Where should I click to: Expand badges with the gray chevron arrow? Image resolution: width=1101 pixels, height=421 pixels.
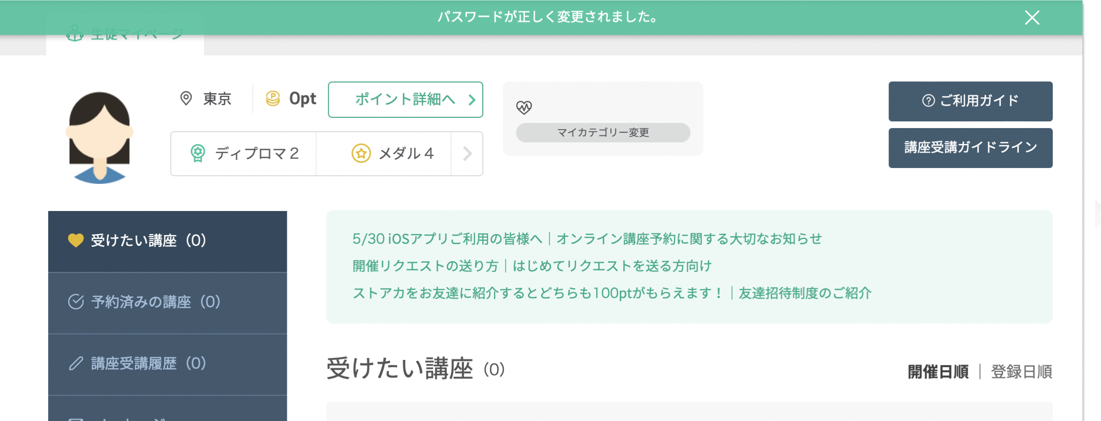[467, 154]
